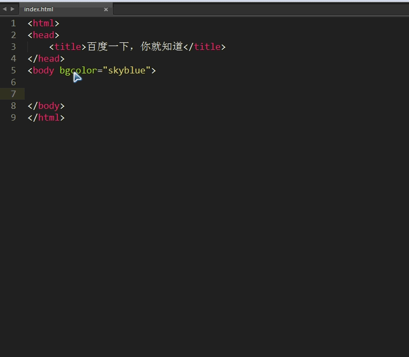The height and width of the screenshot is (357, 409).
Task: Click the closing title tag
Action: [x=204, y=47]
